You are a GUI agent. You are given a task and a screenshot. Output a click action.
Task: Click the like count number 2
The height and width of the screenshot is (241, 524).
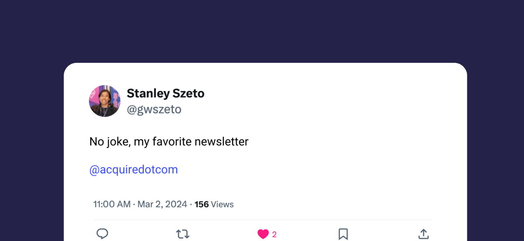click(x=274, y=235)
